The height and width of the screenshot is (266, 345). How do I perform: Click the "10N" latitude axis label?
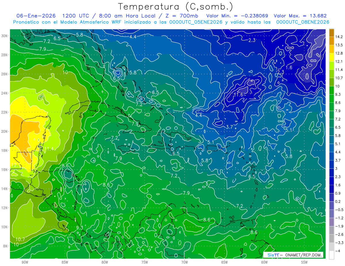(5, 227)
